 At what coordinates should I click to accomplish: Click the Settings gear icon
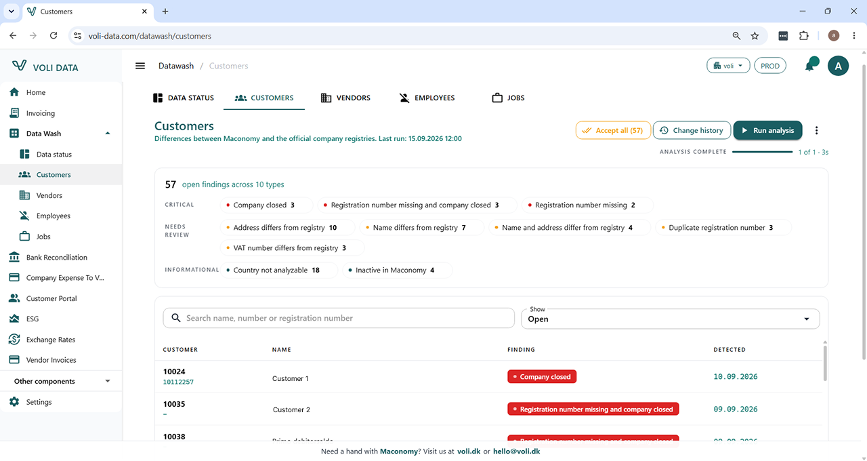click(x=14, y=402)
